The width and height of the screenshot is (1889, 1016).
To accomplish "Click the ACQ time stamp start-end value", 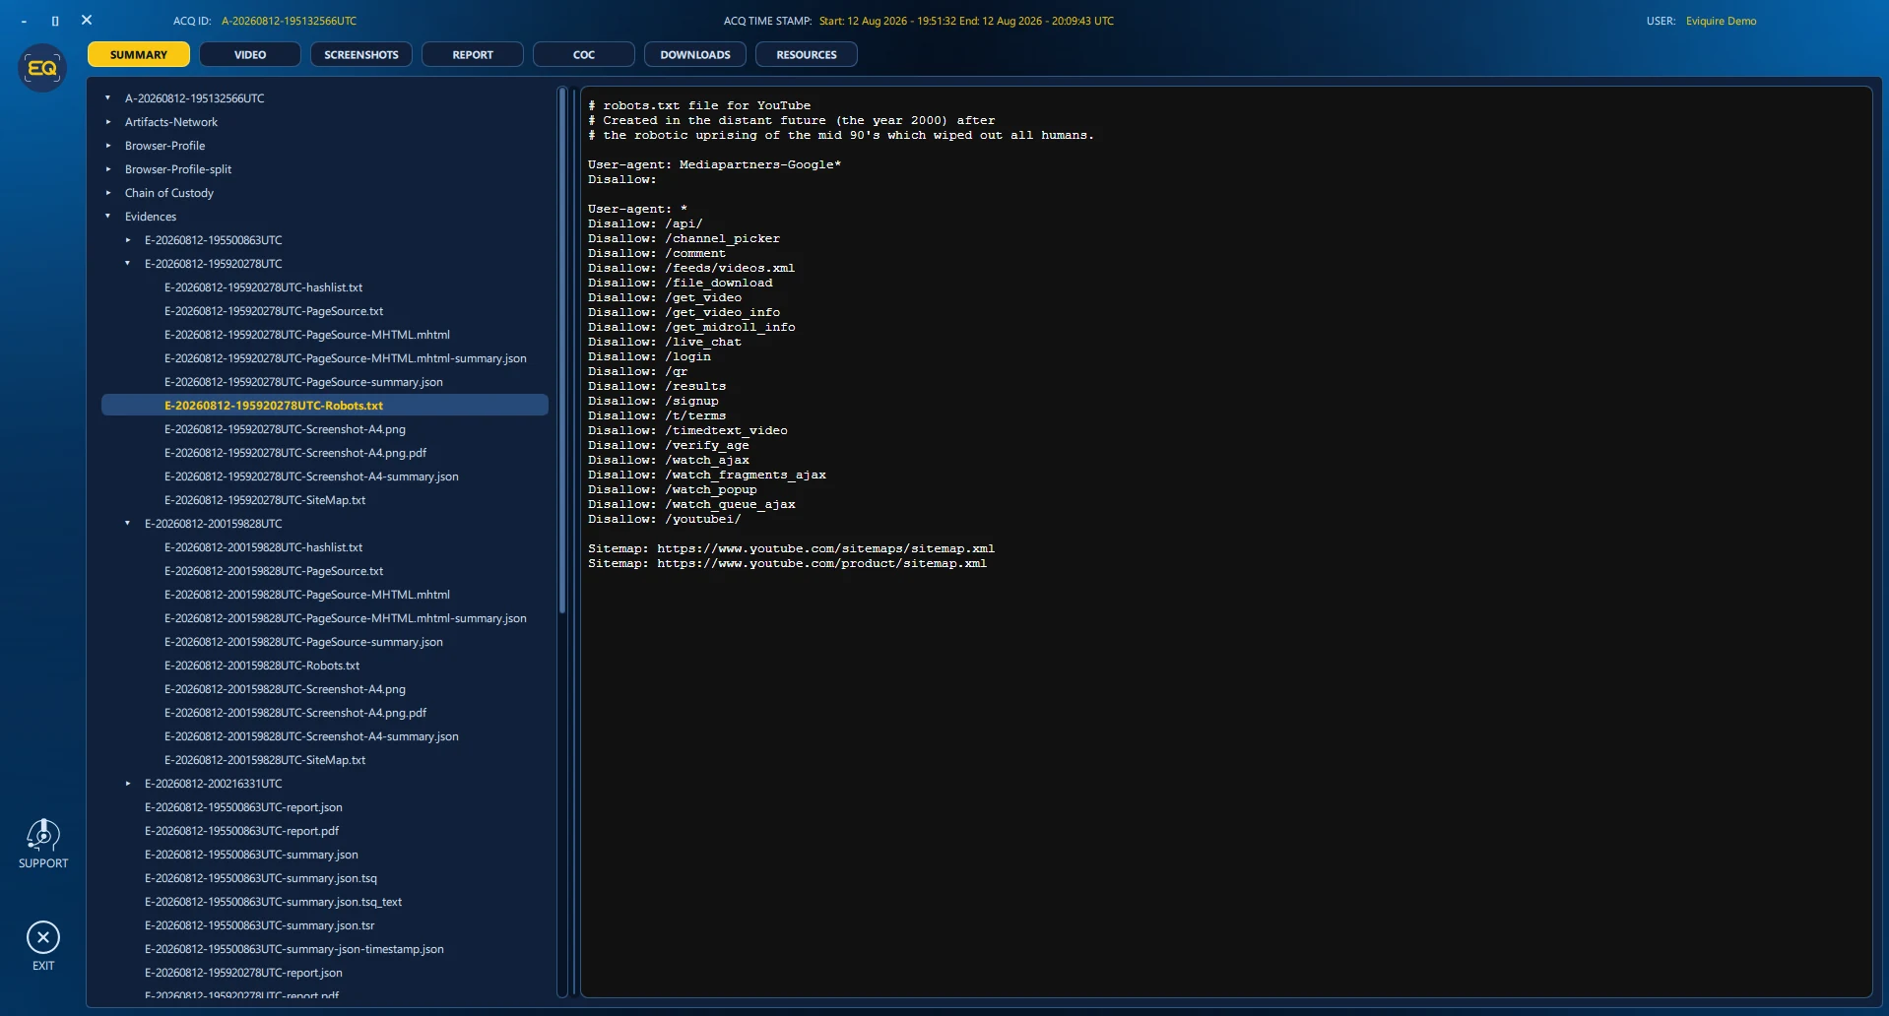I will [x=966, y=21].
